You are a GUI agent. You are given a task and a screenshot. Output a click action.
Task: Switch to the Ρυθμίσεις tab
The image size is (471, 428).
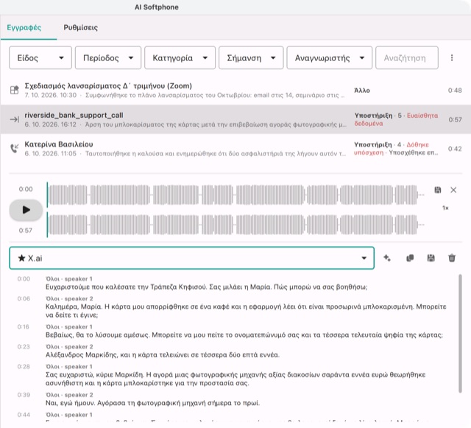click(80, 28)
